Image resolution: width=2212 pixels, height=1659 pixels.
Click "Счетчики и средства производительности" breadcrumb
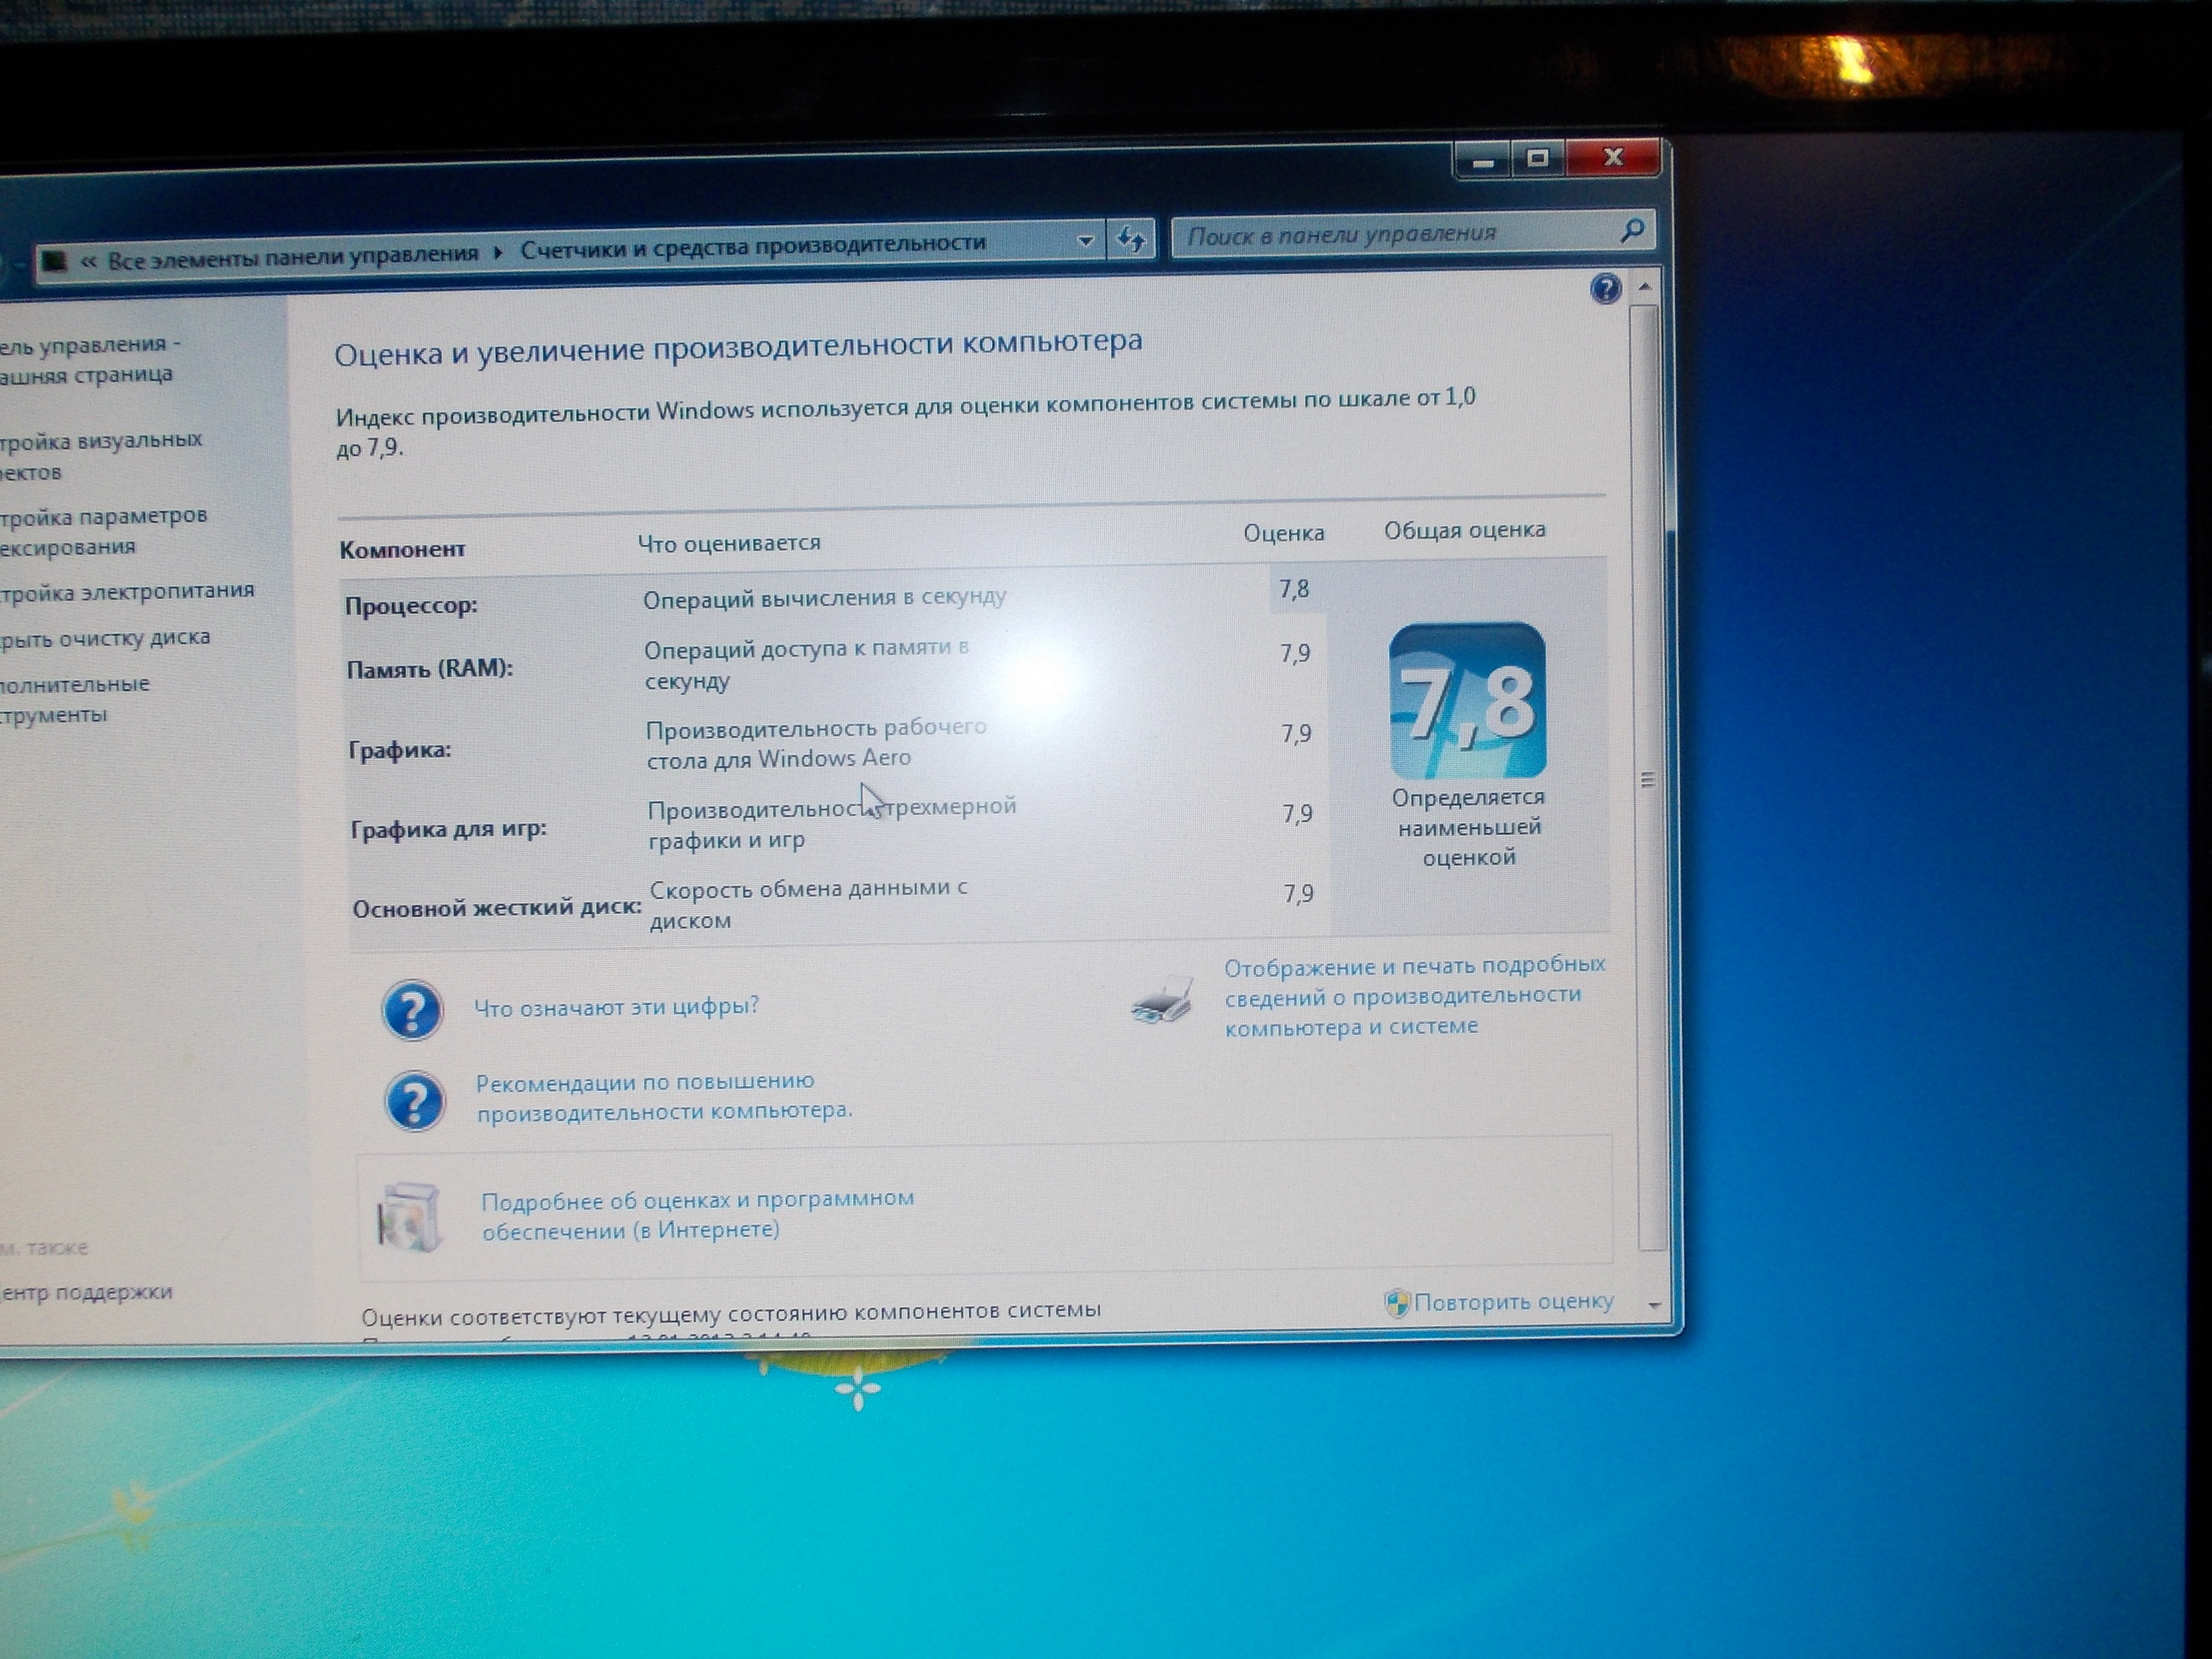pyautogui.click(x=753, y=245)
